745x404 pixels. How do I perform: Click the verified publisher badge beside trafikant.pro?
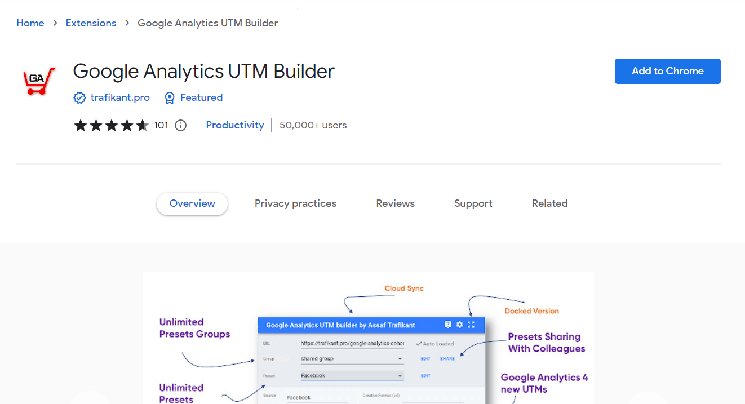pyautogui.click(x=79, y=97)
